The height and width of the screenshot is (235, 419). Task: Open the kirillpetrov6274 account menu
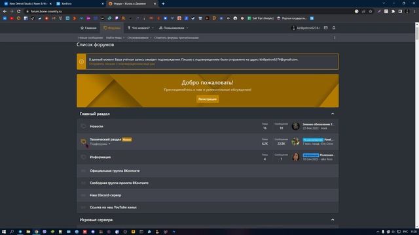coord(306,28)
